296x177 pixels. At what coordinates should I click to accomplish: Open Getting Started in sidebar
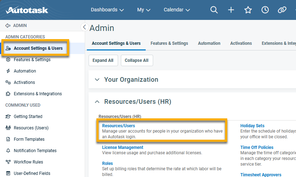[x=28, y=117]
